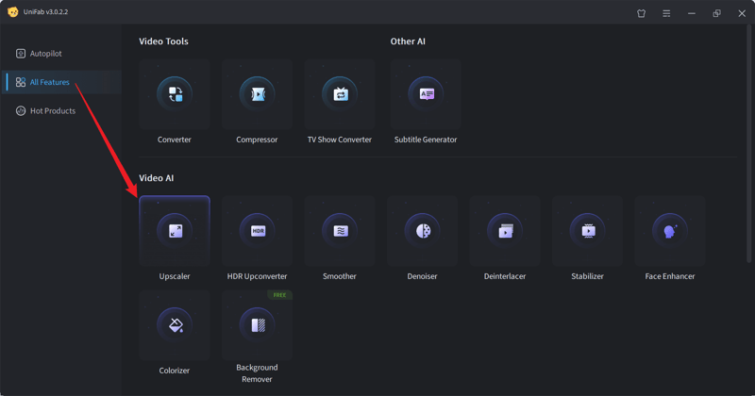
Task: Click the skin theme shirt icon
Action: click(642, 13)
